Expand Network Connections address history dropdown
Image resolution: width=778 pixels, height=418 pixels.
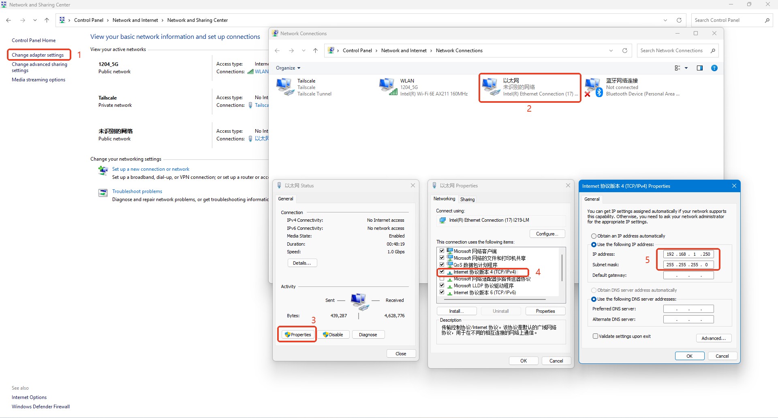(x=611, y=51)
